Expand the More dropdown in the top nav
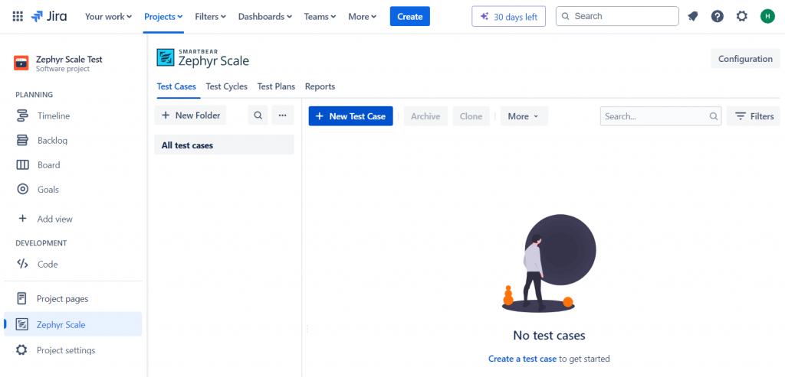The image size is (785, 377). click(362, 17)
